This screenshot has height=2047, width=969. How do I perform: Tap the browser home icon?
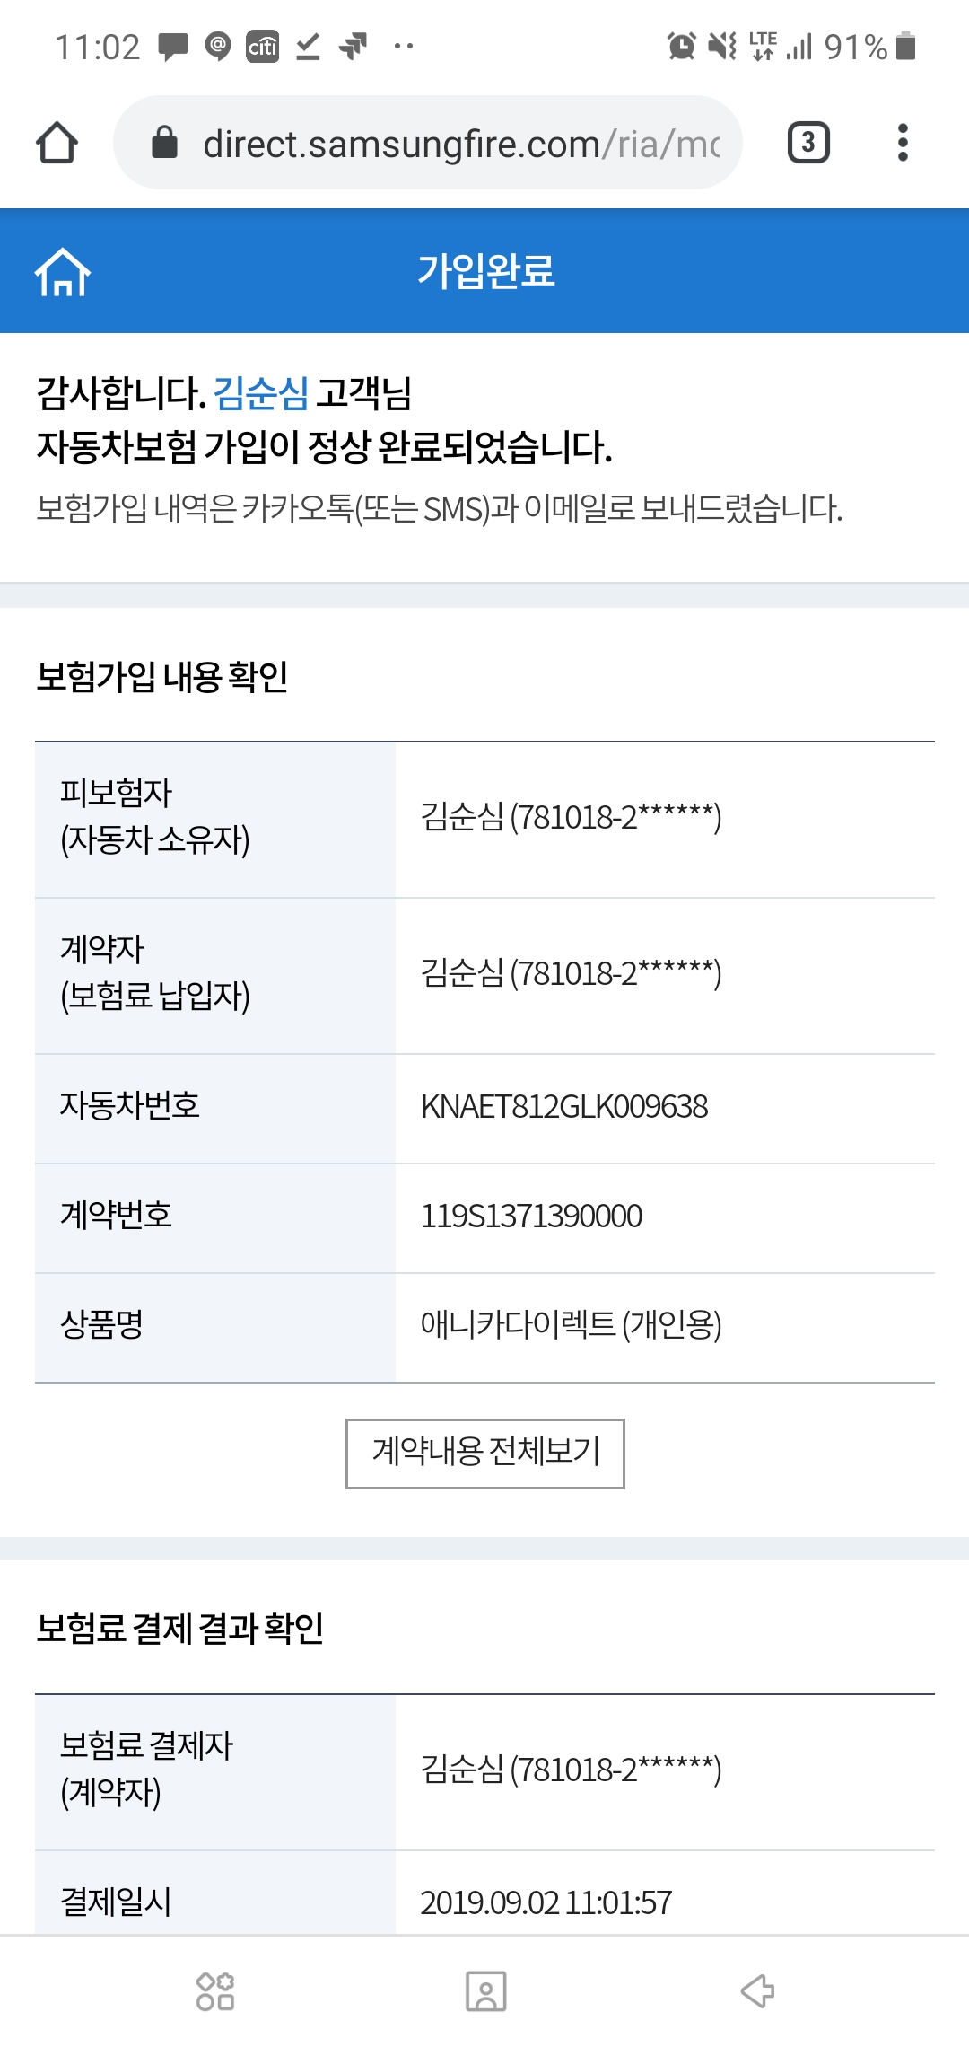tap(57, 143)
